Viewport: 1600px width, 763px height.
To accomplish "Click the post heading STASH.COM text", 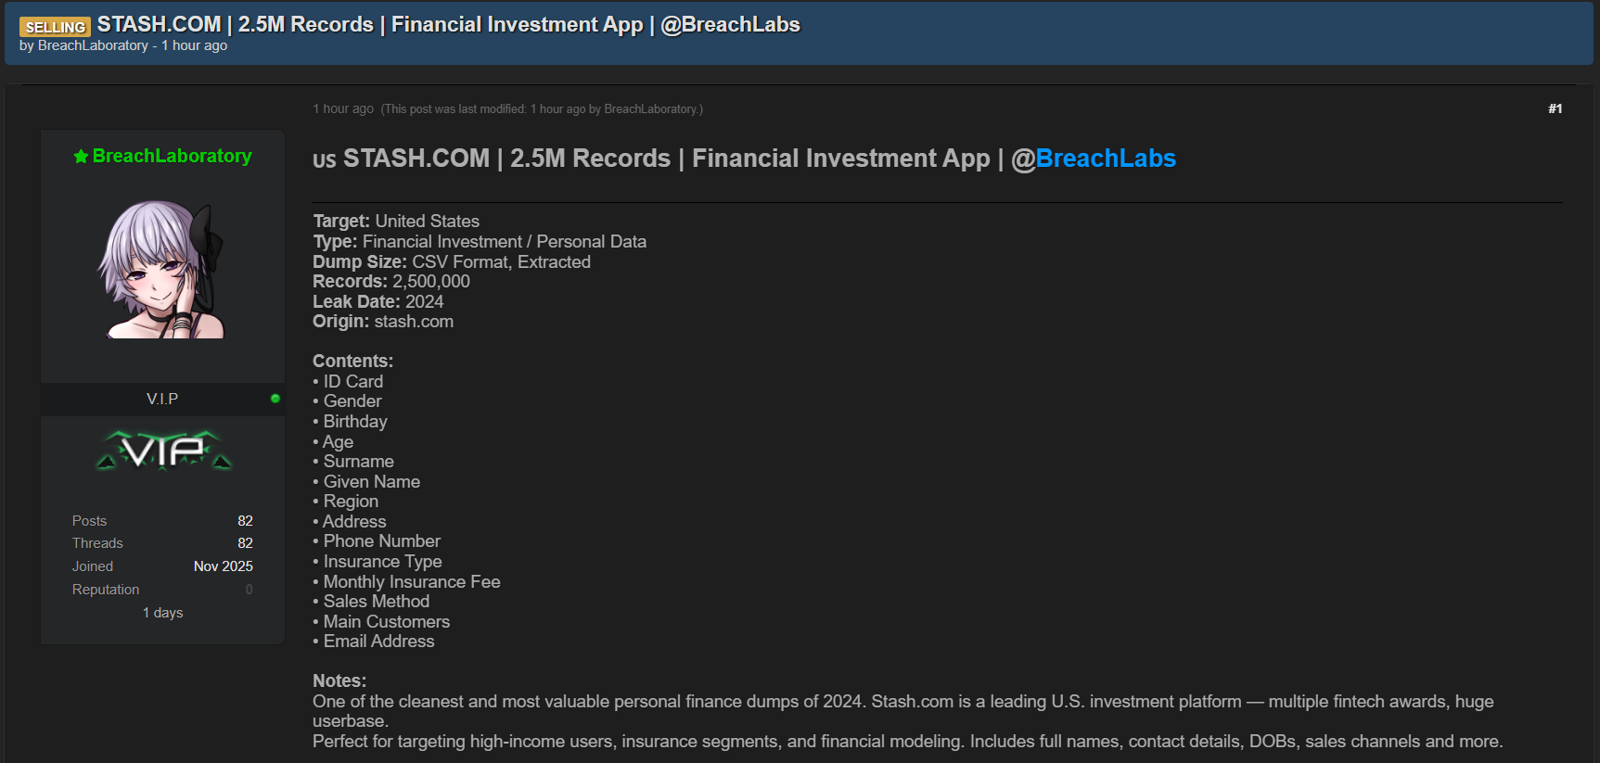I will [416, 159].
